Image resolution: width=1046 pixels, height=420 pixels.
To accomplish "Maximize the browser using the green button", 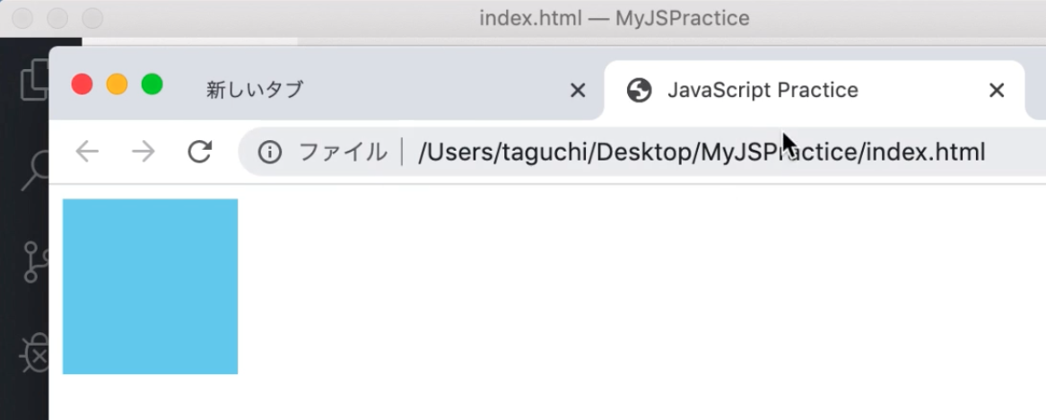I will coord(152,84).
